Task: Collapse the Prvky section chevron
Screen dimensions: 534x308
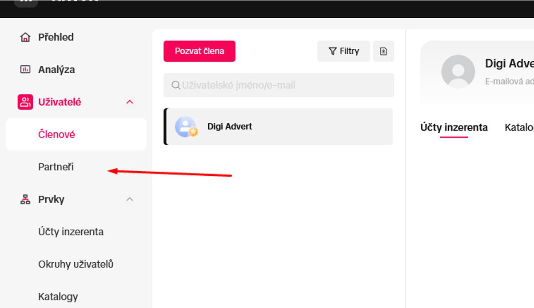Action: click(x=130, y=200)
